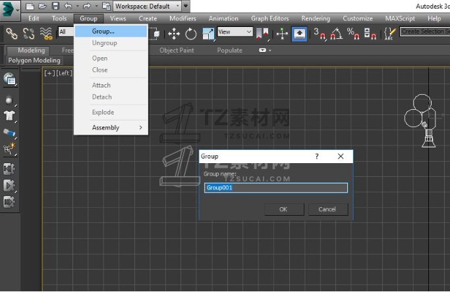Click the Polygon Modeling panel label
This screenshot has height=292, width=450.
[34, 61]
